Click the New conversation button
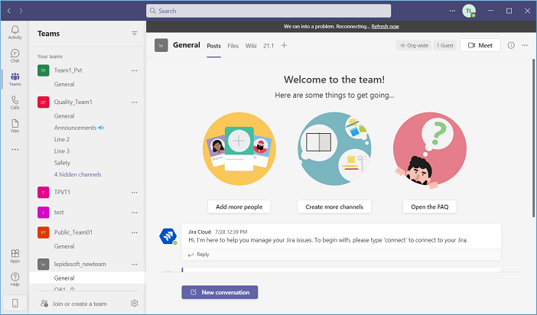 (x=220, y=292)
